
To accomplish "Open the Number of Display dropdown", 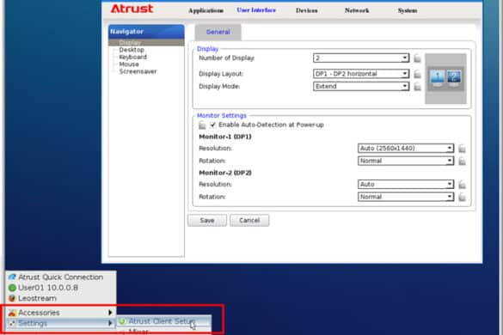I will [x=361, y=58].
